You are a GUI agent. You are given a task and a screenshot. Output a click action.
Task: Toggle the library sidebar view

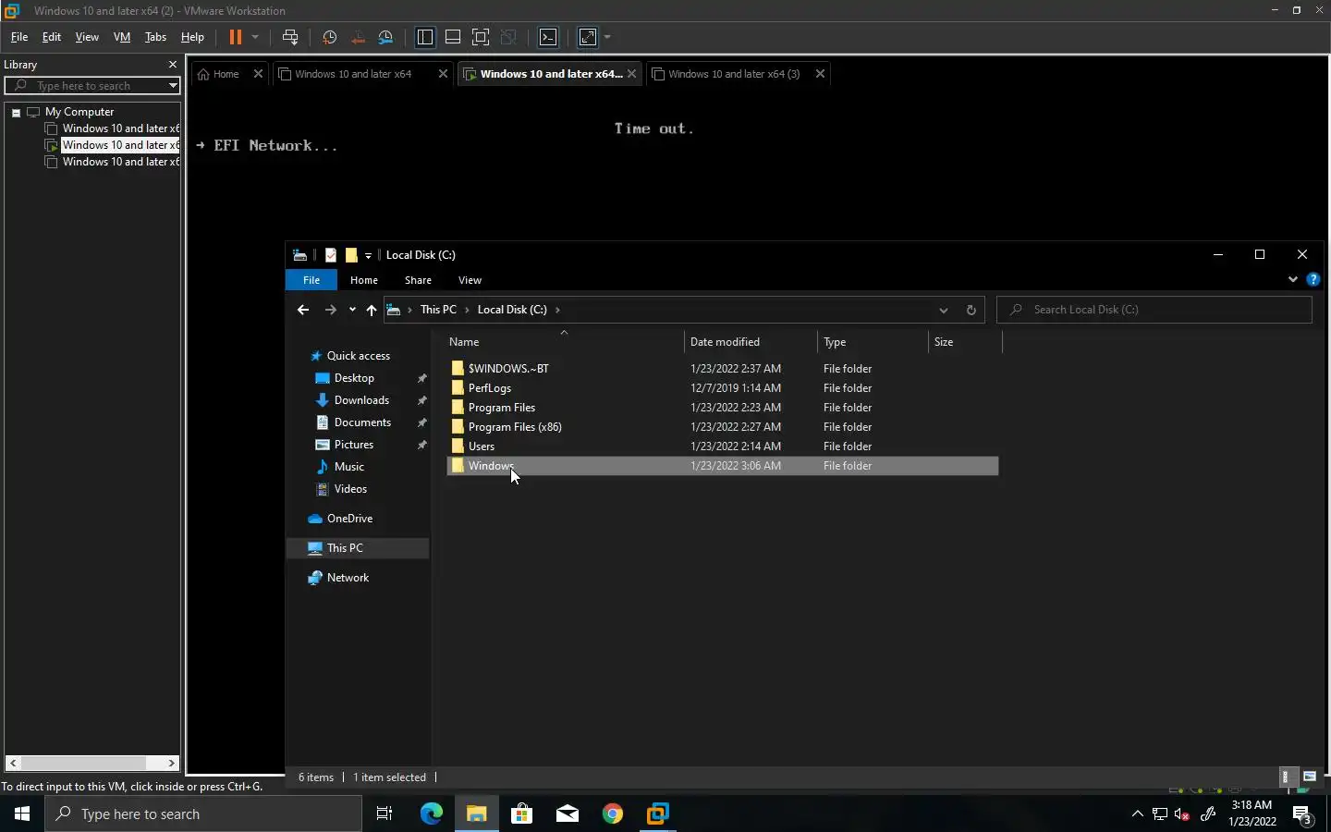425,37
